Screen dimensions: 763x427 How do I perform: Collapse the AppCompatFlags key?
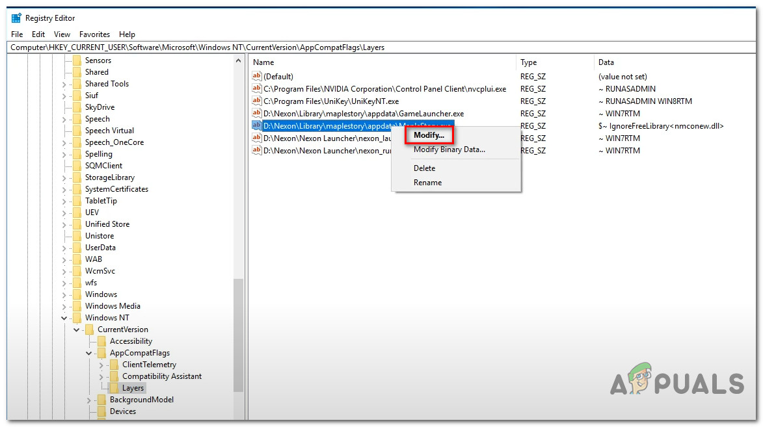click(x=89, y=353)
